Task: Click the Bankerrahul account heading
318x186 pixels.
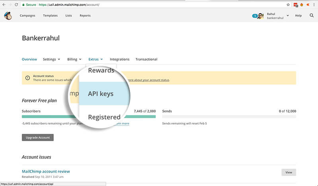Action: 41,38
